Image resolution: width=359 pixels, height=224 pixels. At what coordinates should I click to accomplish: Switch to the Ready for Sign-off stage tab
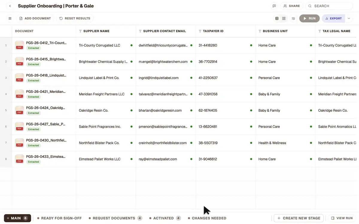59,218
